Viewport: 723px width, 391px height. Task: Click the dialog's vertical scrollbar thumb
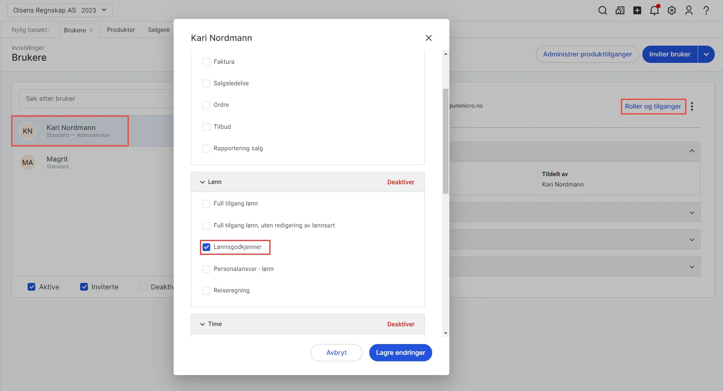point(446,141)
